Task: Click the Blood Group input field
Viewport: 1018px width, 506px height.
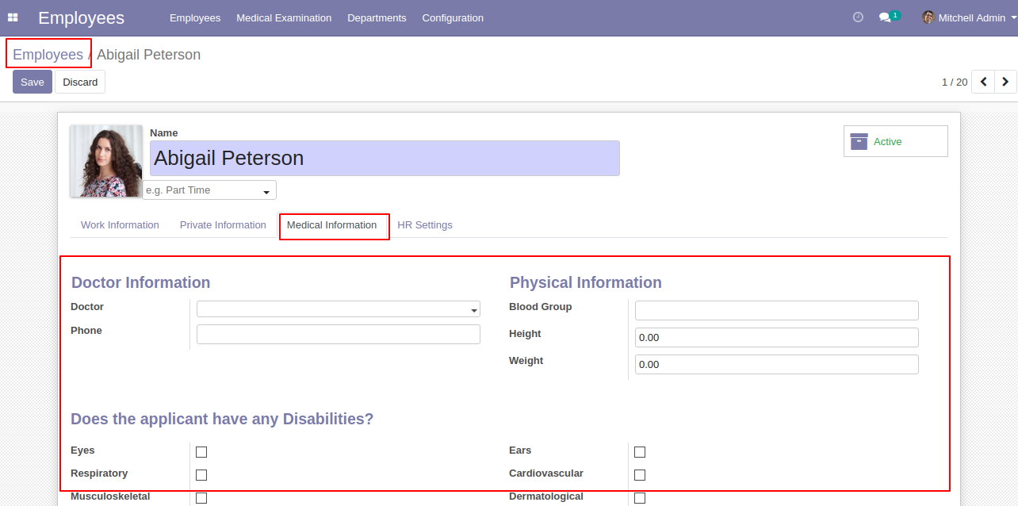Action: 776,310
